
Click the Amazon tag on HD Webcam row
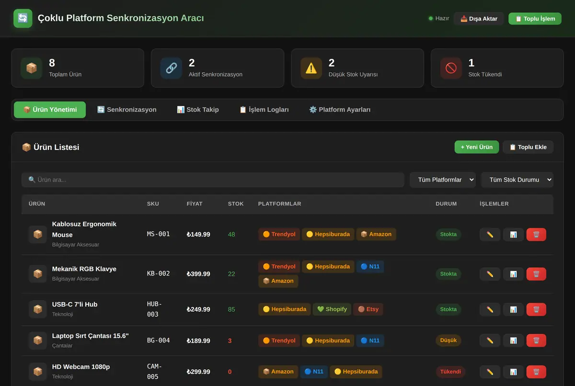click(x=278, y=371)
